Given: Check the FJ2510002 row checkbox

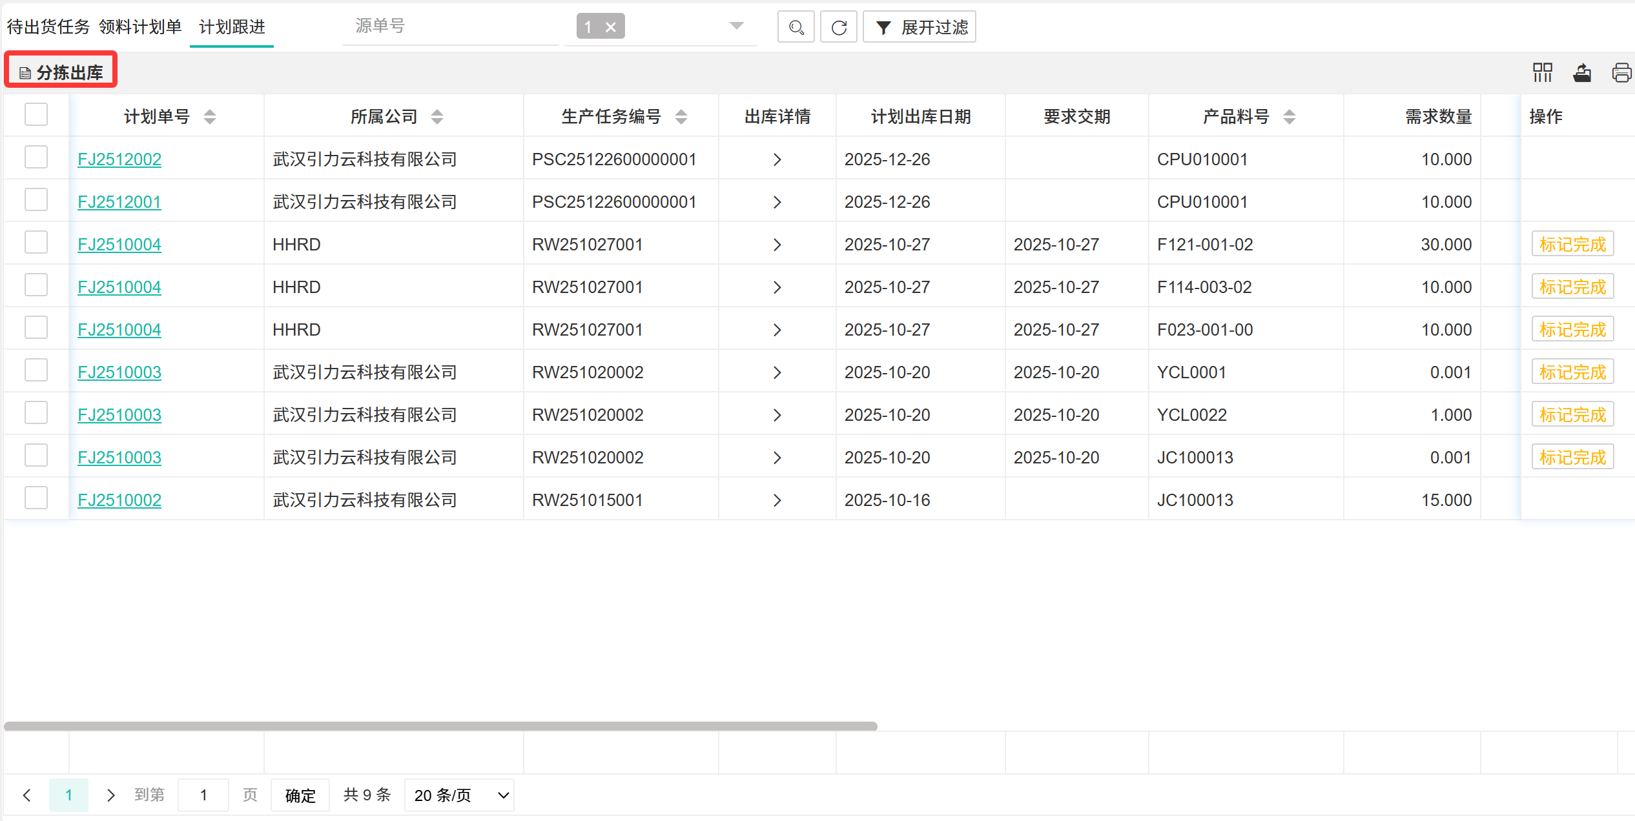Looking at the screenshot, I should [36, 498].
